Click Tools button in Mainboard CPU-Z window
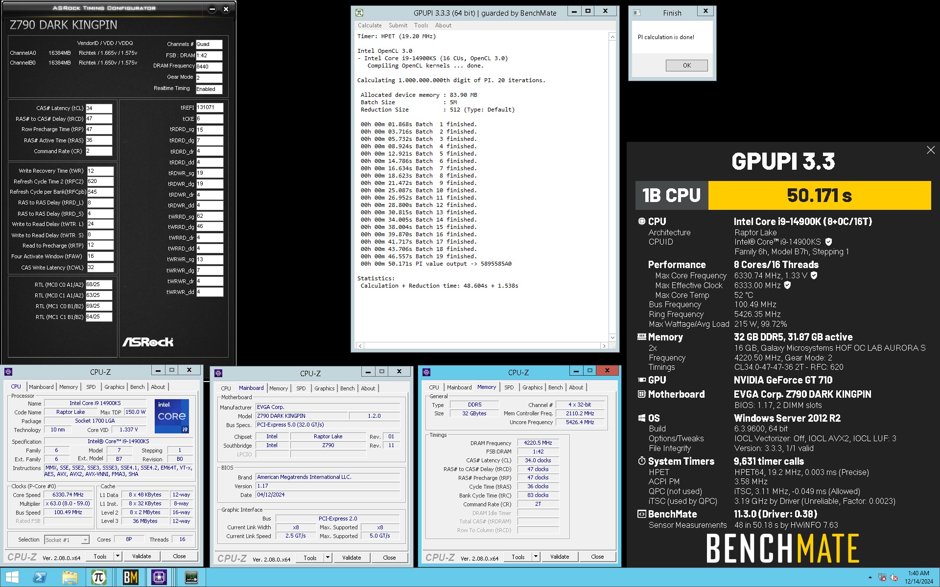 310,558
